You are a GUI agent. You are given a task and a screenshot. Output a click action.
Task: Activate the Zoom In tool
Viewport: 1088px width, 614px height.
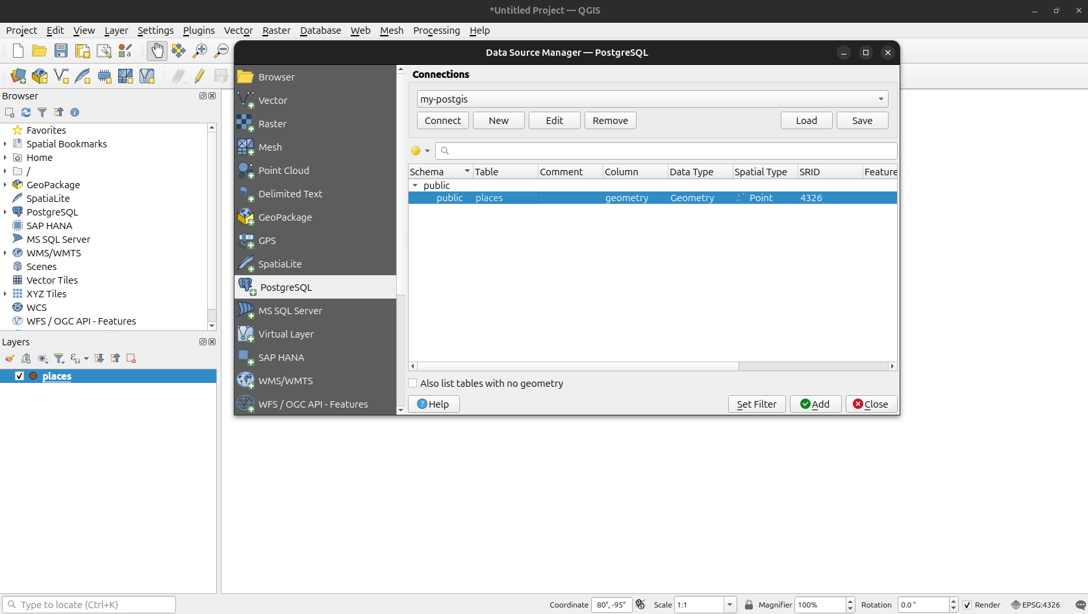pos(200,50)
